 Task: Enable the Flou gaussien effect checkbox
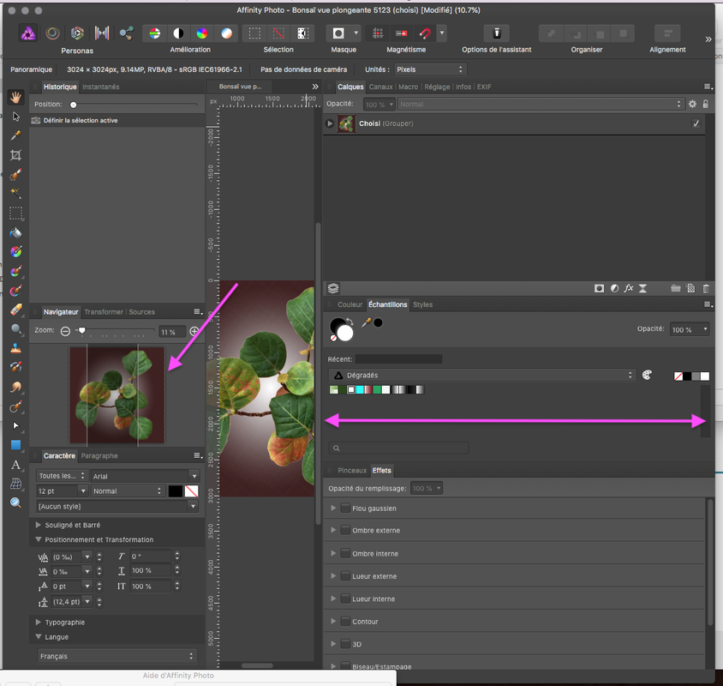point(345,508)
